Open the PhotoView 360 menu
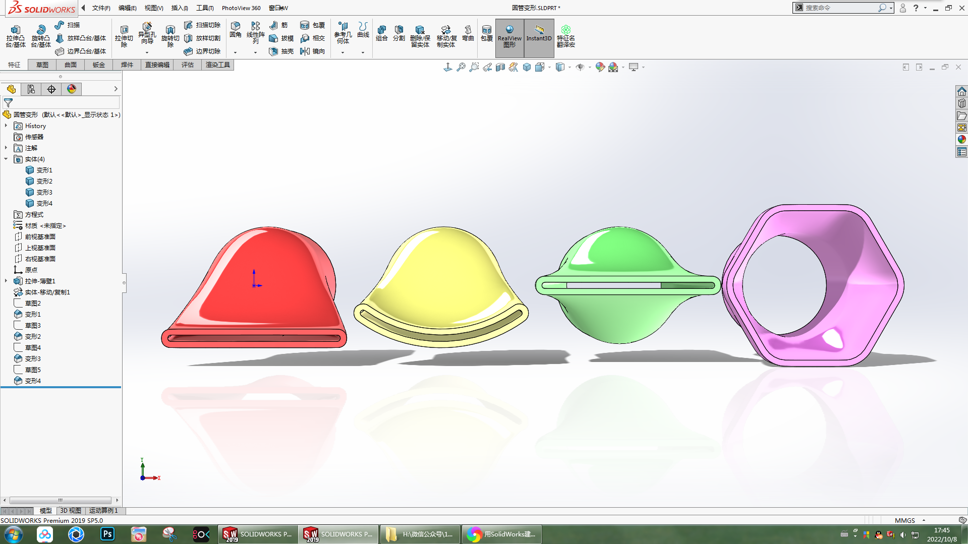The image size is (968, 544). click(241, 8)
